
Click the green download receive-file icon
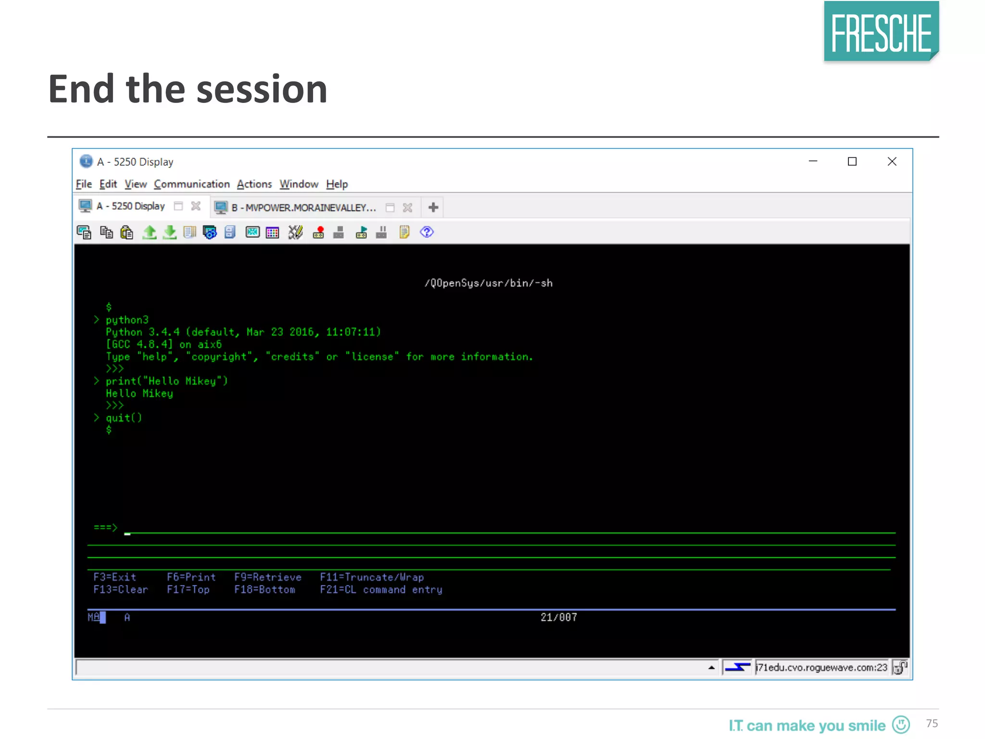[x=169, y=232]
